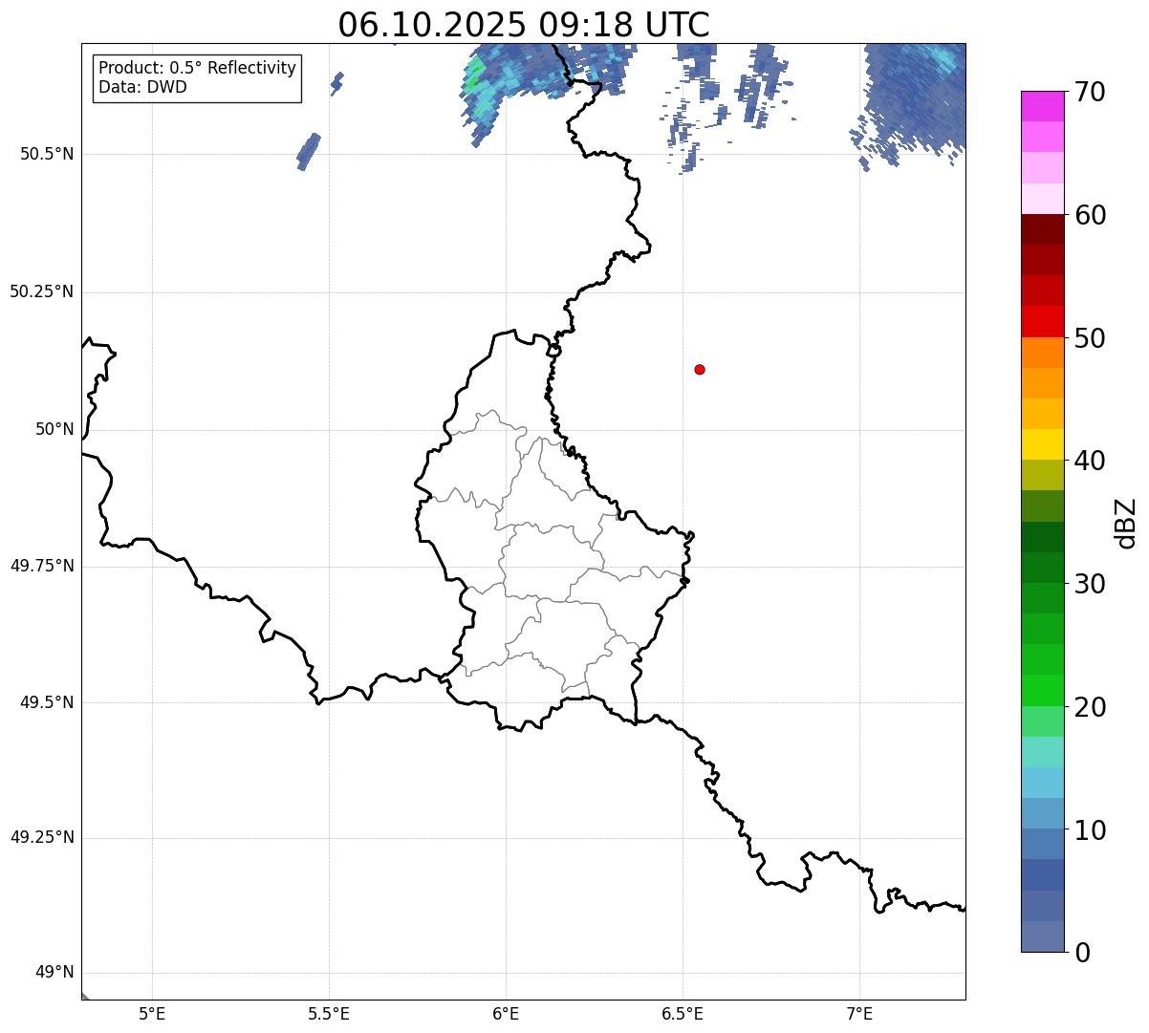
Task: Pick the dark maroon swatch below 60
Action: (x=1042, y=229)
